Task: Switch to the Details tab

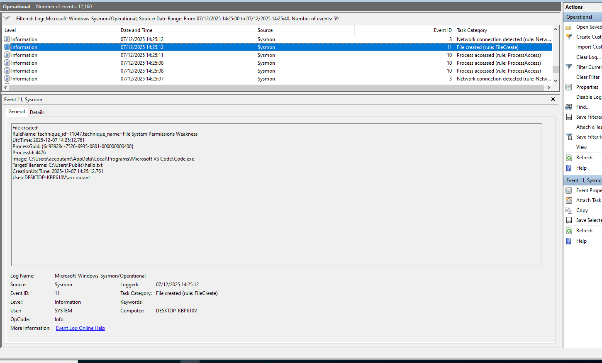Action: click(37, 112)
